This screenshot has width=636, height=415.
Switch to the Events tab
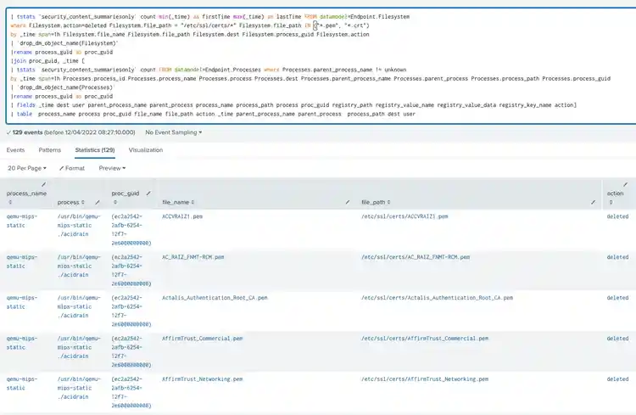click(15, 150)
